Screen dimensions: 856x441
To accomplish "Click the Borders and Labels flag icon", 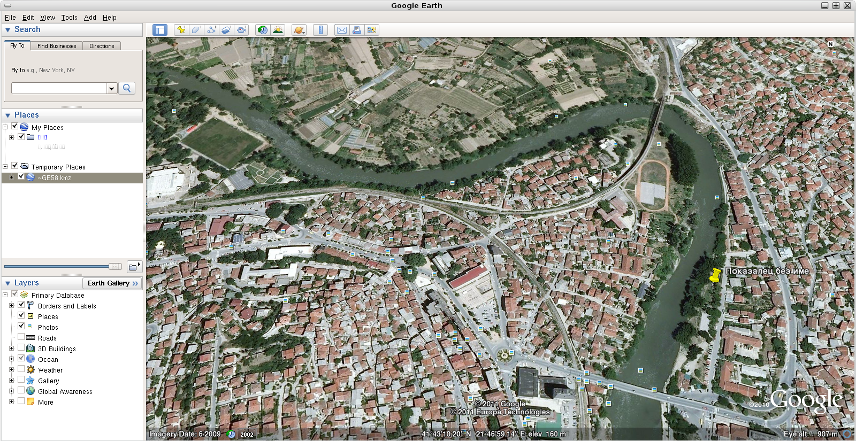I will [x=30, y=306].
